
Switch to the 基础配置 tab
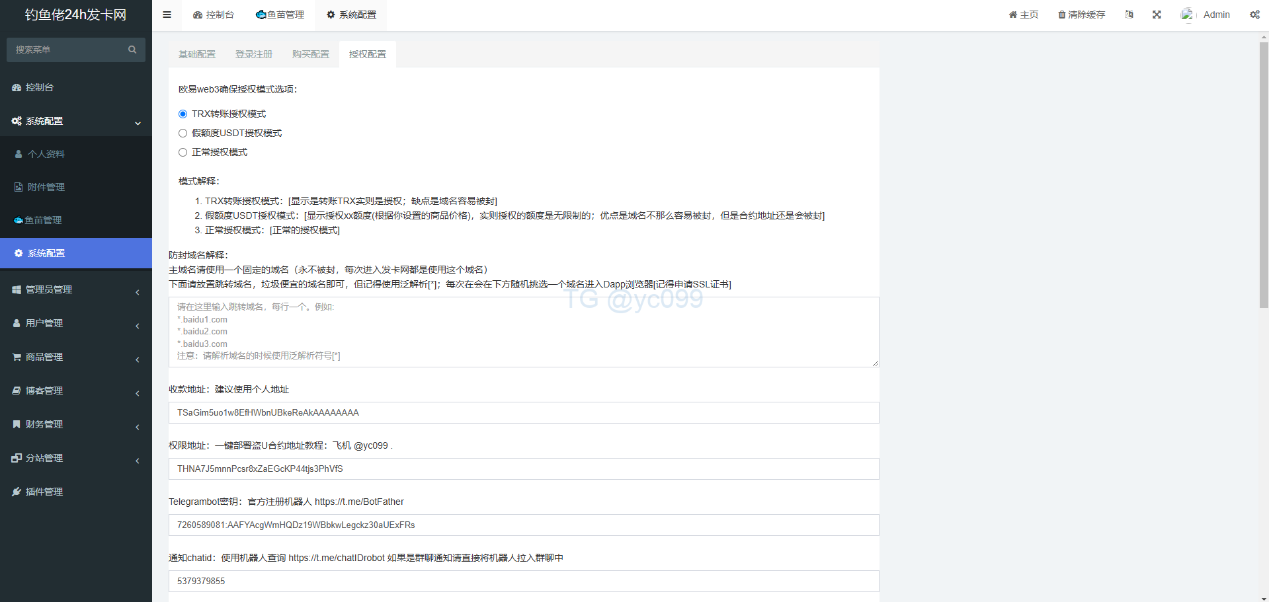[197, 54]
